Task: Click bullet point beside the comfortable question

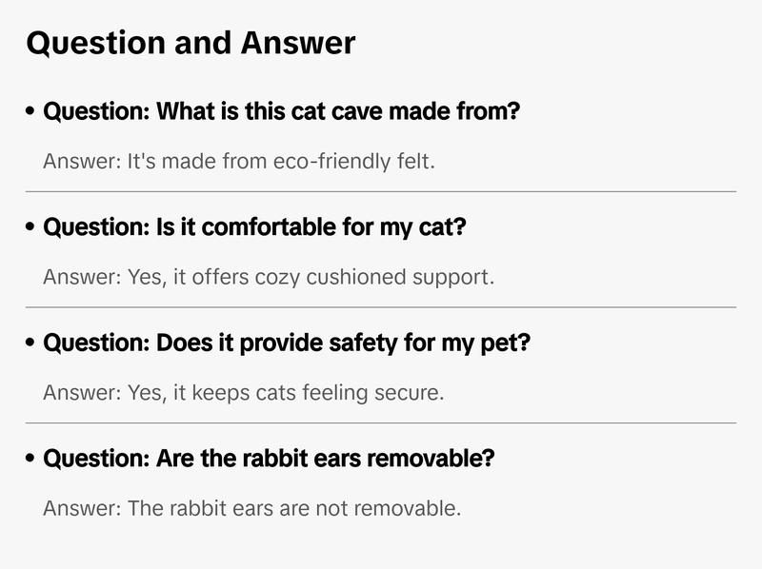Action: click(31, 228)
